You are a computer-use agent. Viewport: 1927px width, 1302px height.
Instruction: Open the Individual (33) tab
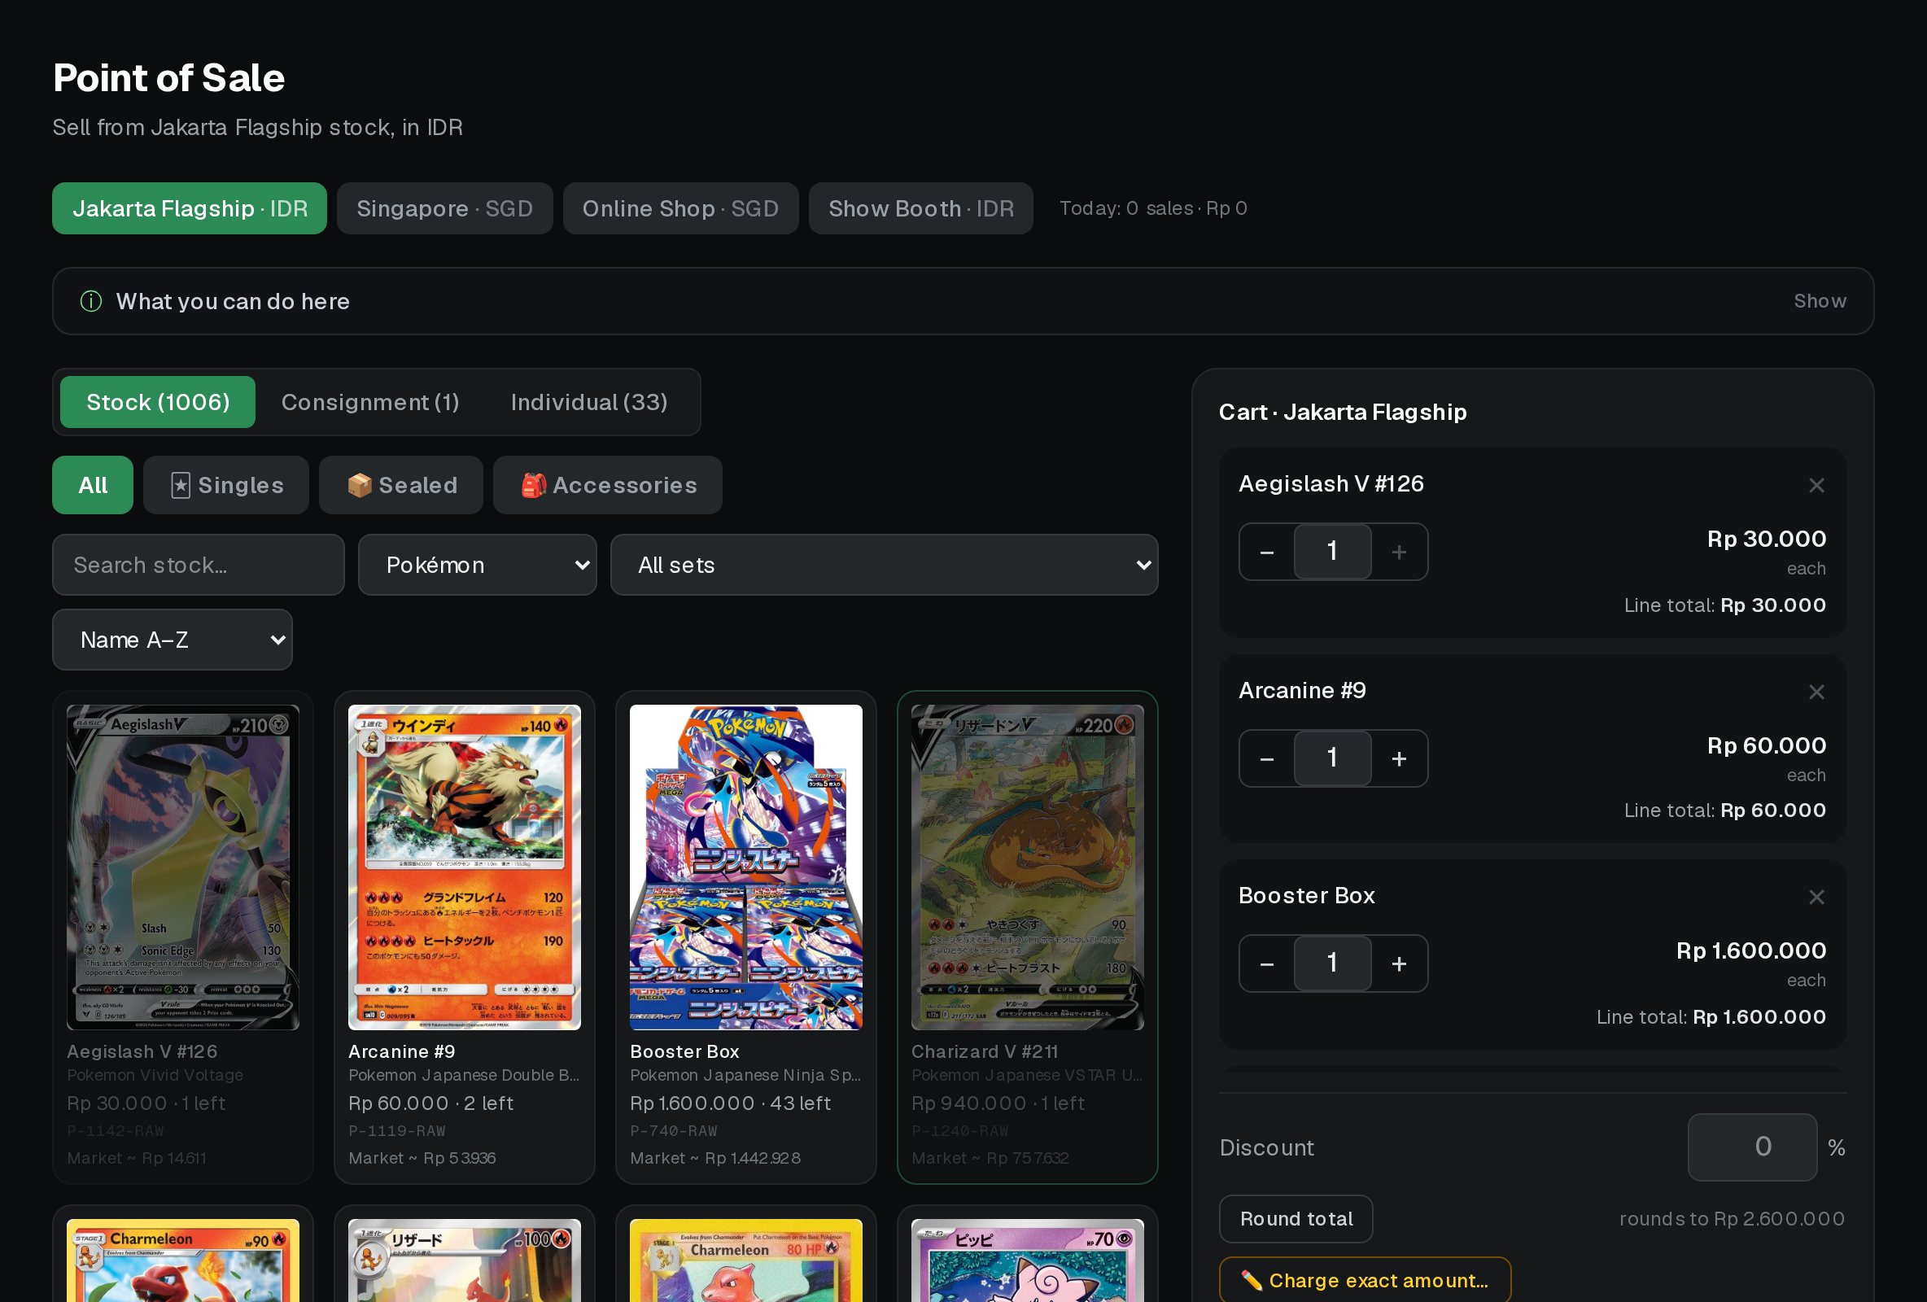[x=588, y=402]
